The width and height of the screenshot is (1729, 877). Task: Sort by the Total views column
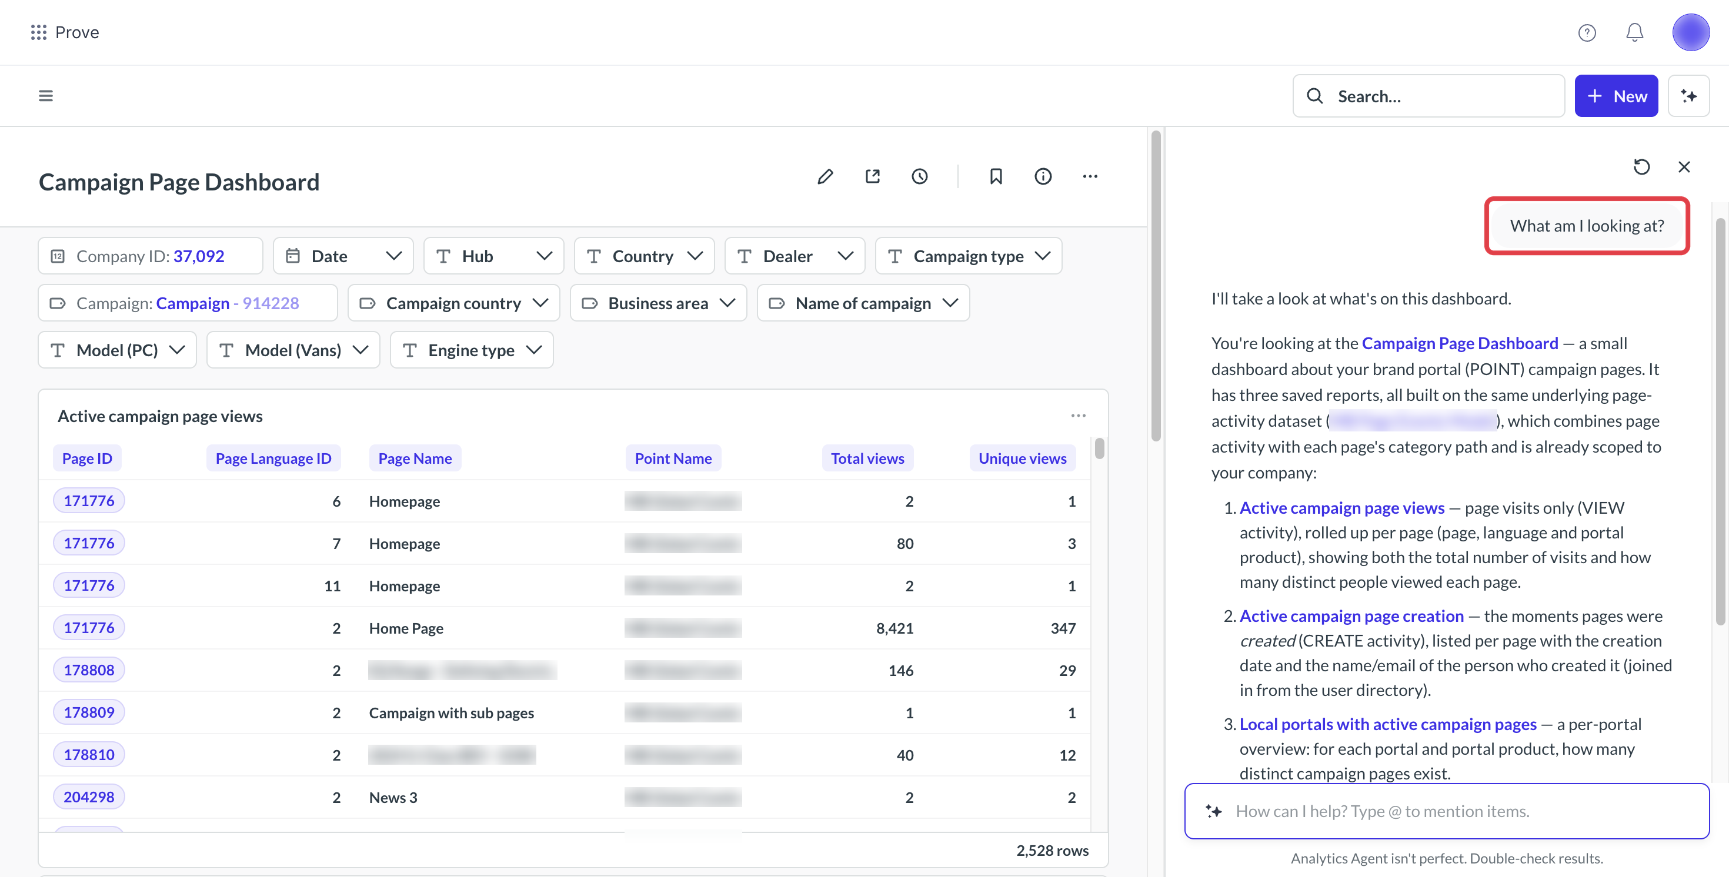pos(867,458)
